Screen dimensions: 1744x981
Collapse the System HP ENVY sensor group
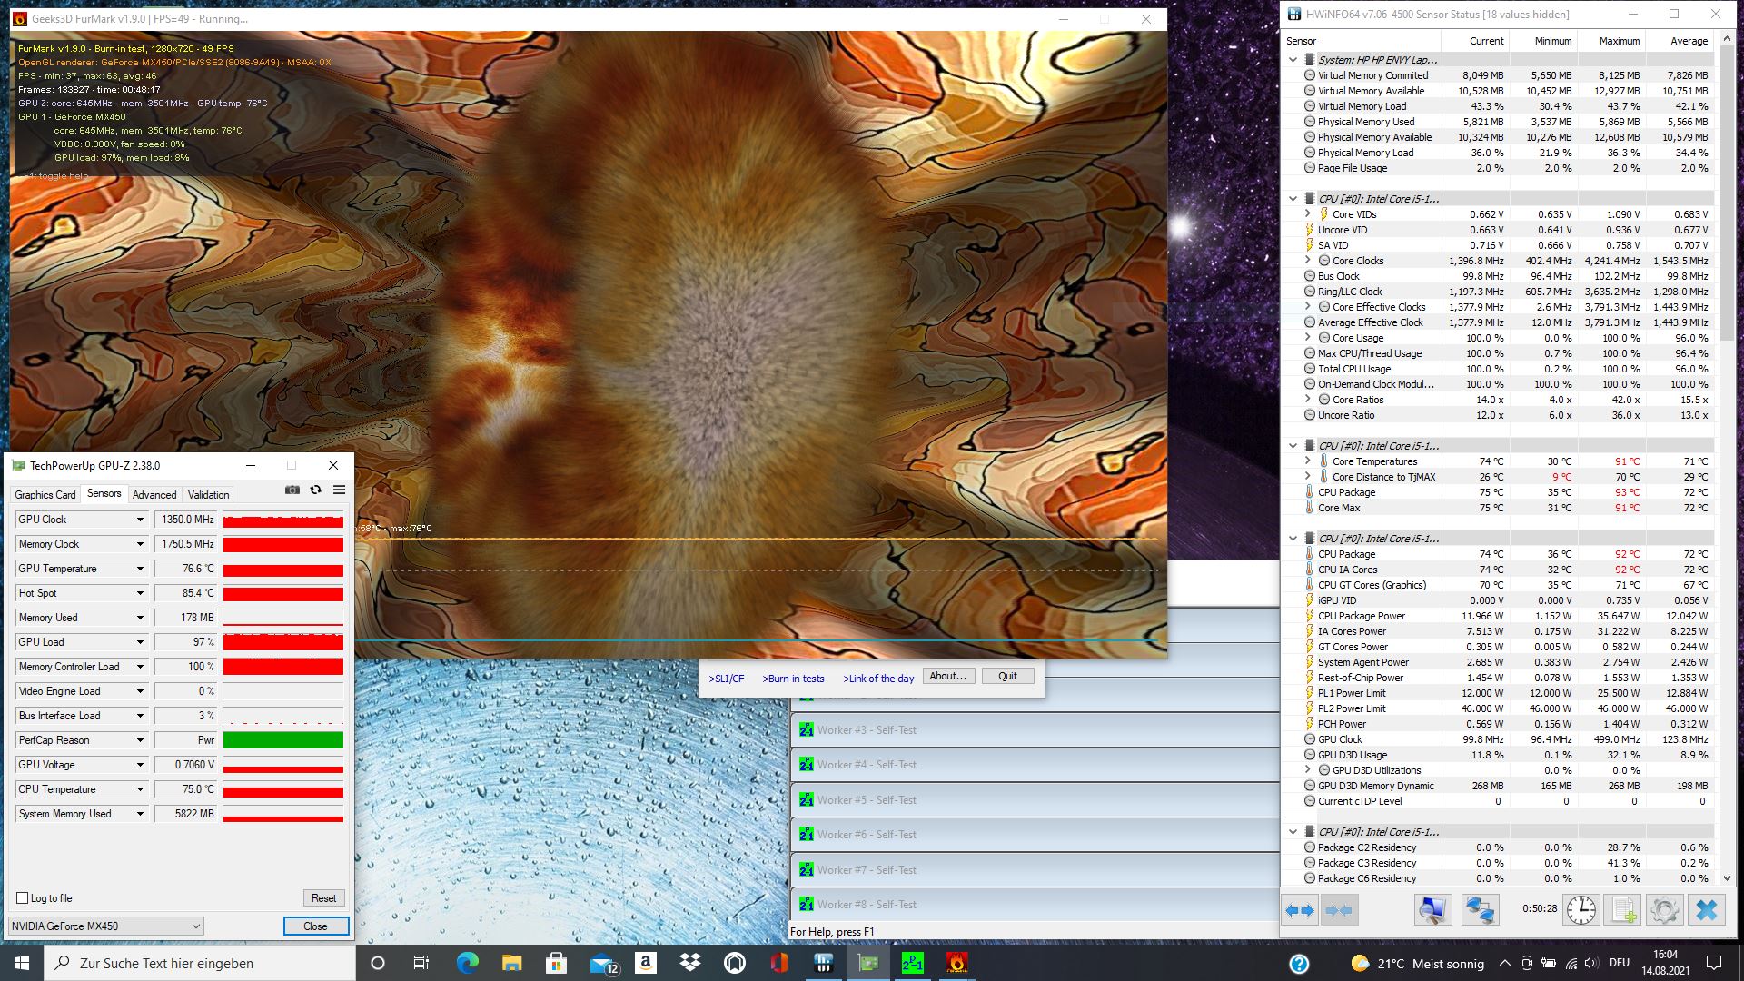point(1293,60)
